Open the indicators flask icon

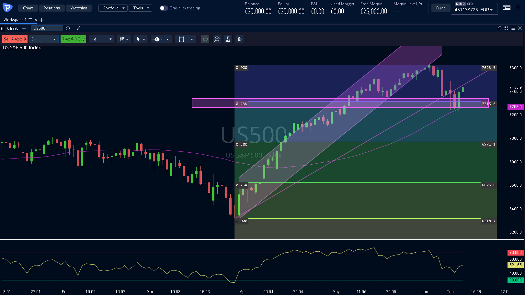tap(228, 39)
